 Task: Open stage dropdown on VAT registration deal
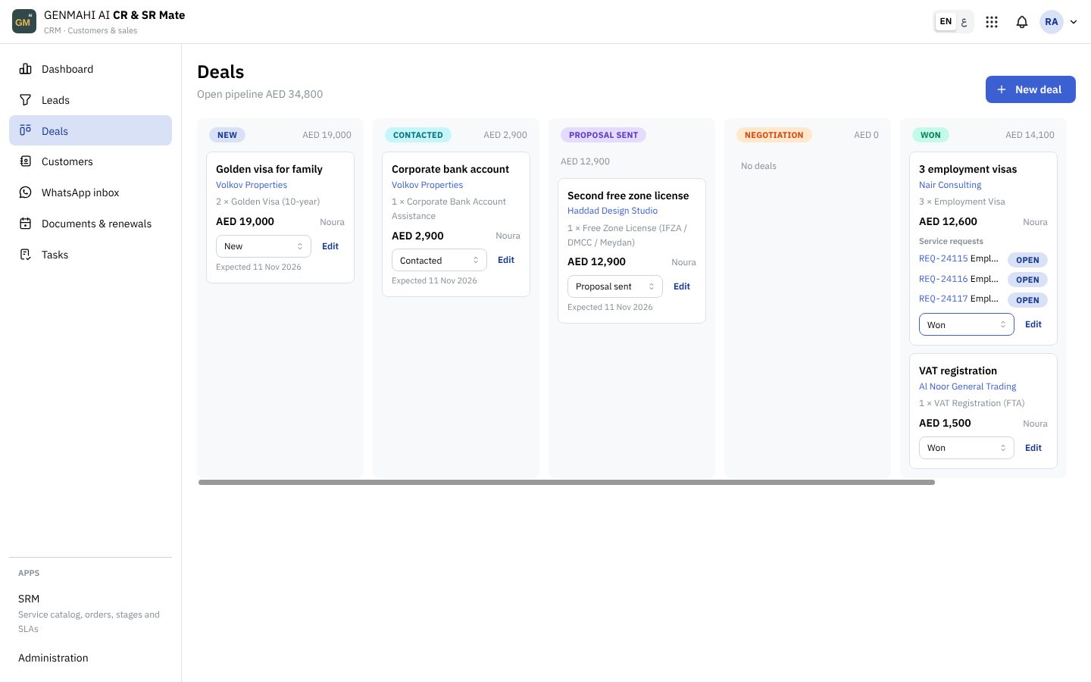[967, 448]
